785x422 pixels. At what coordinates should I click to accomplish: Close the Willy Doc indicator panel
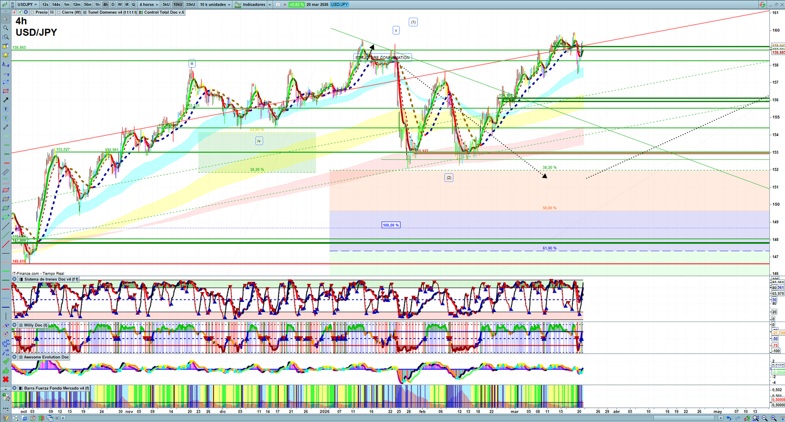click(15, 325)
